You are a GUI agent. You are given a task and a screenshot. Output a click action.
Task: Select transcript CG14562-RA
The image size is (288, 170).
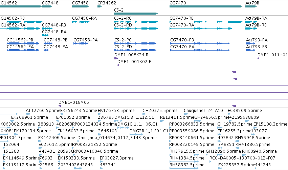tap(20, 29)
